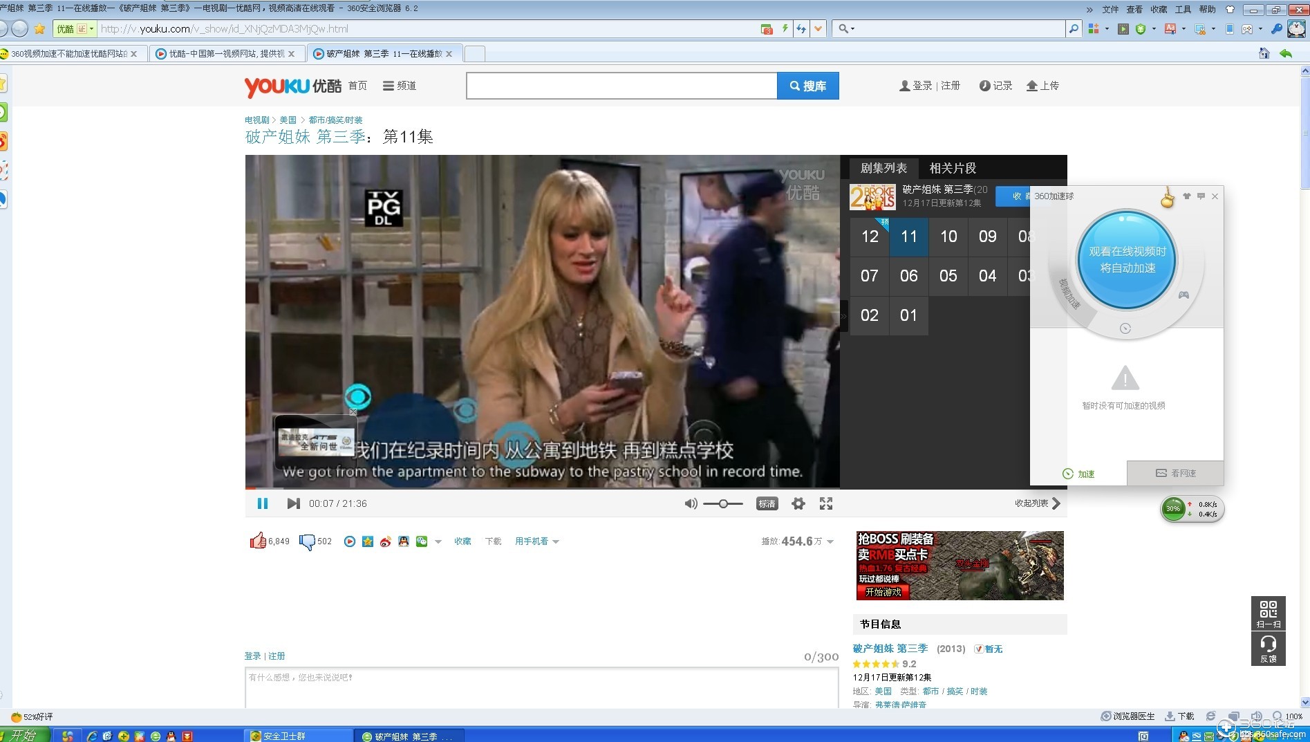Switch video quality from 标清
Screen dimensions: 1310x742
click(766, 503)
